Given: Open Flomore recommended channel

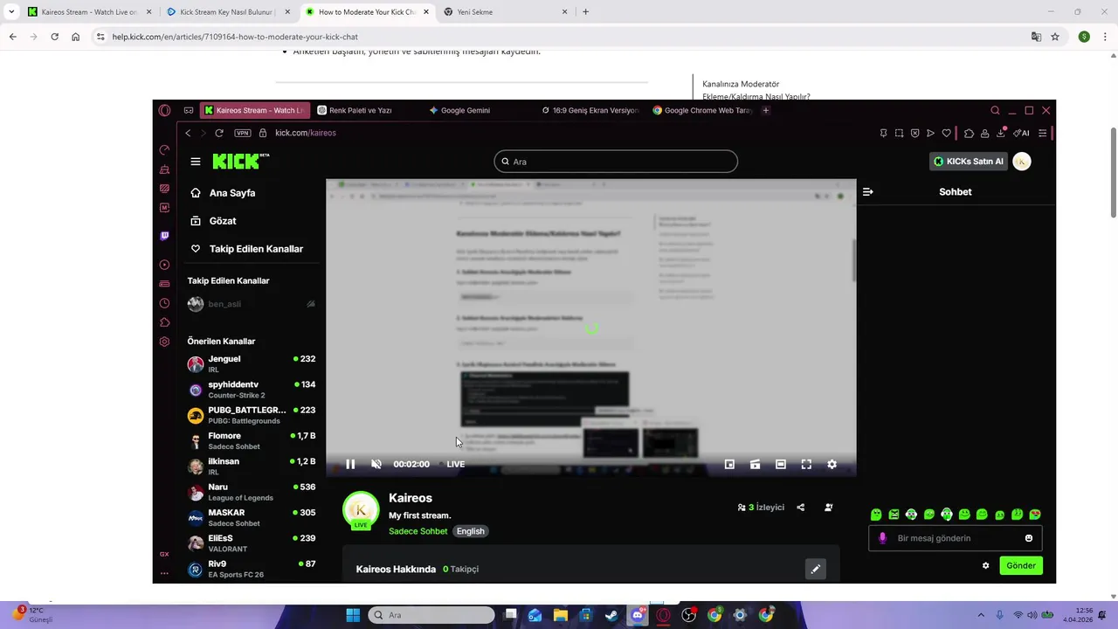Looking at the screenshot, I should point(251,441).
